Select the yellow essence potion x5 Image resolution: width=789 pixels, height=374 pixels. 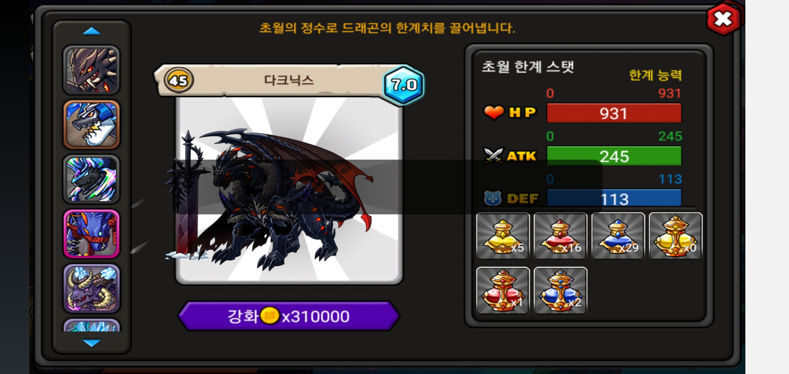[x=503, y=236]
